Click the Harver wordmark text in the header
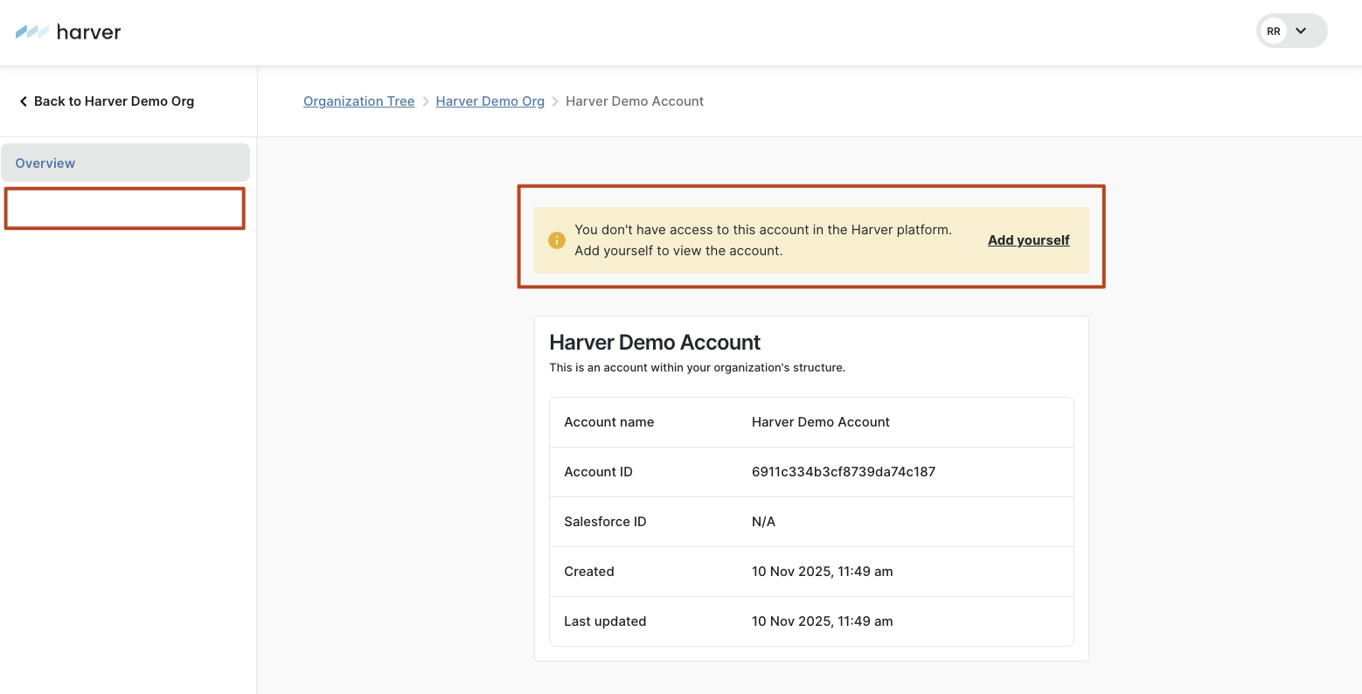The width and height of the screenshot is (1362, 694). (88, 32)
